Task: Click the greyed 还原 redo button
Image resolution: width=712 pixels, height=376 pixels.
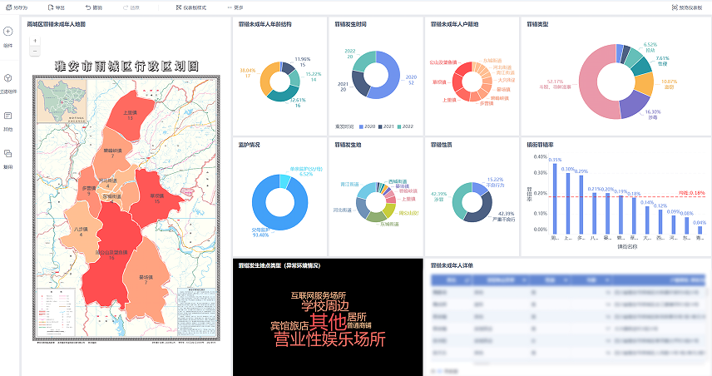Action: 131,7
